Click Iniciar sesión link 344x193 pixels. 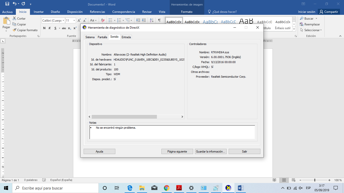[306, 12]
